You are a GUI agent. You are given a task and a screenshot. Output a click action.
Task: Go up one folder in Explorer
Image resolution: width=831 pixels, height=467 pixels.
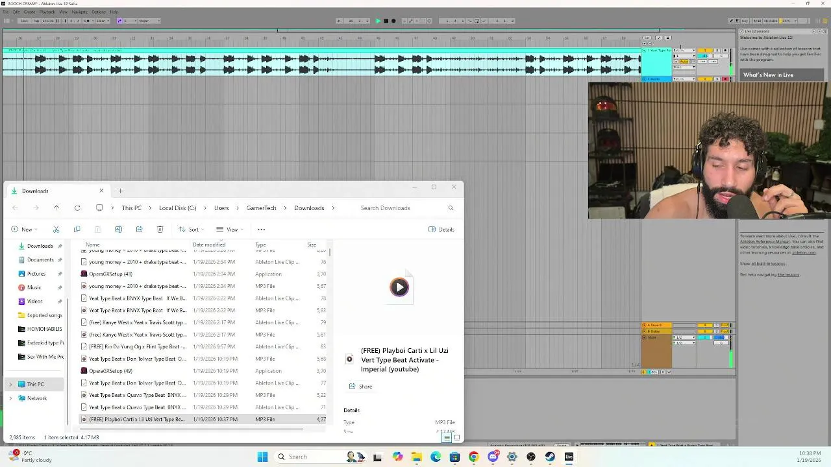tap(56, 208)
